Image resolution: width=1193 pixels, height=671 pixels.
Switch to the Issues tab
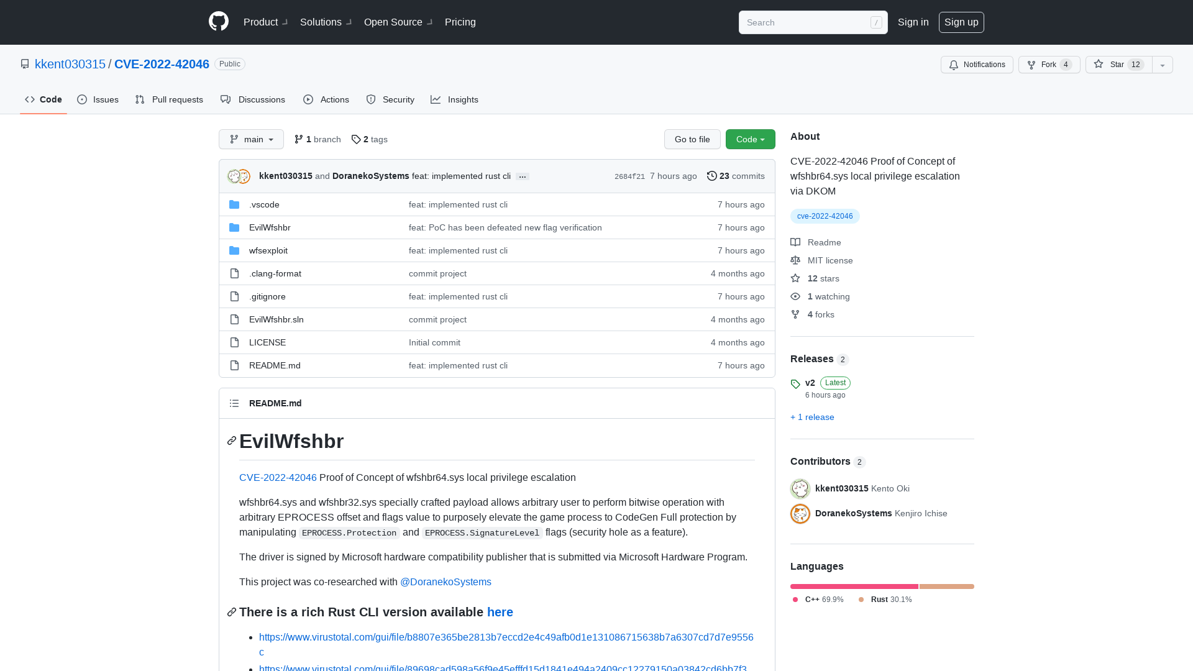pos(98,99)
